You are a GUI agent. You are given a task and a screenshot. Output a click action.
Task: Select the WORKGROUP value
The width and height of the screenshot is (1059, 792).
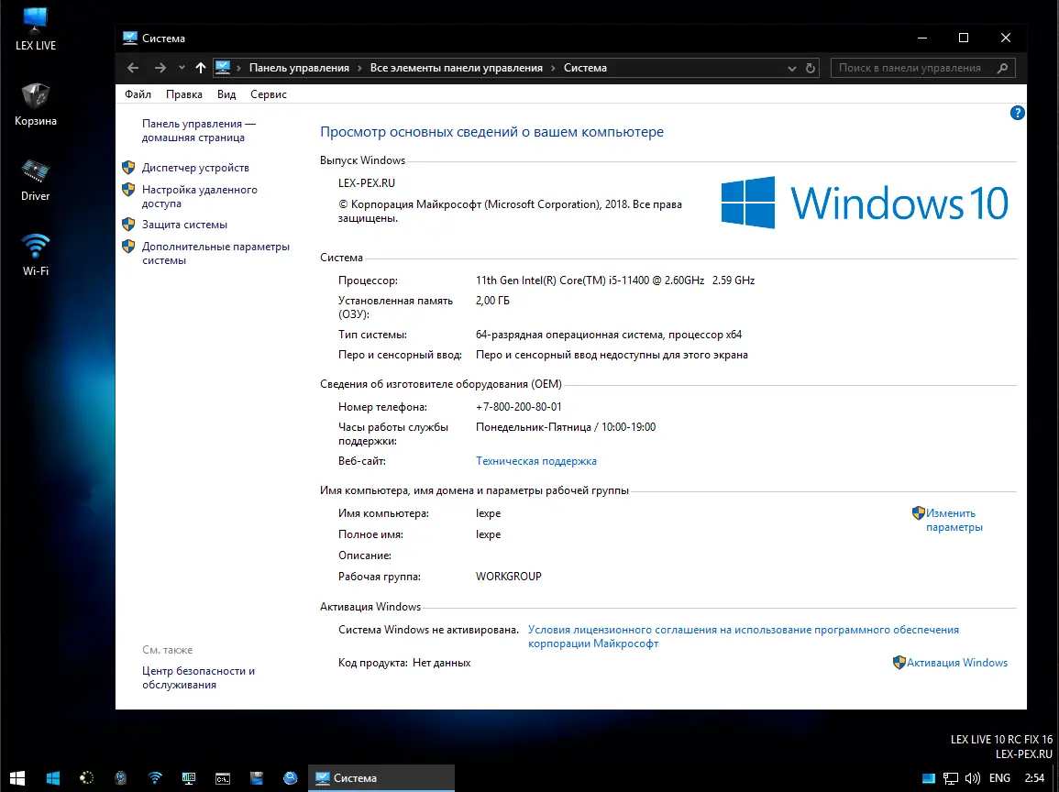pos(508,576)
